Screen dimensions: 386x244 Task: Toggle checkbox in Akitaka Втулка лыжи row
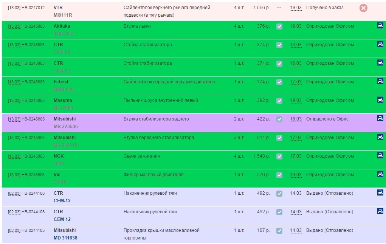tap(279, 27)
